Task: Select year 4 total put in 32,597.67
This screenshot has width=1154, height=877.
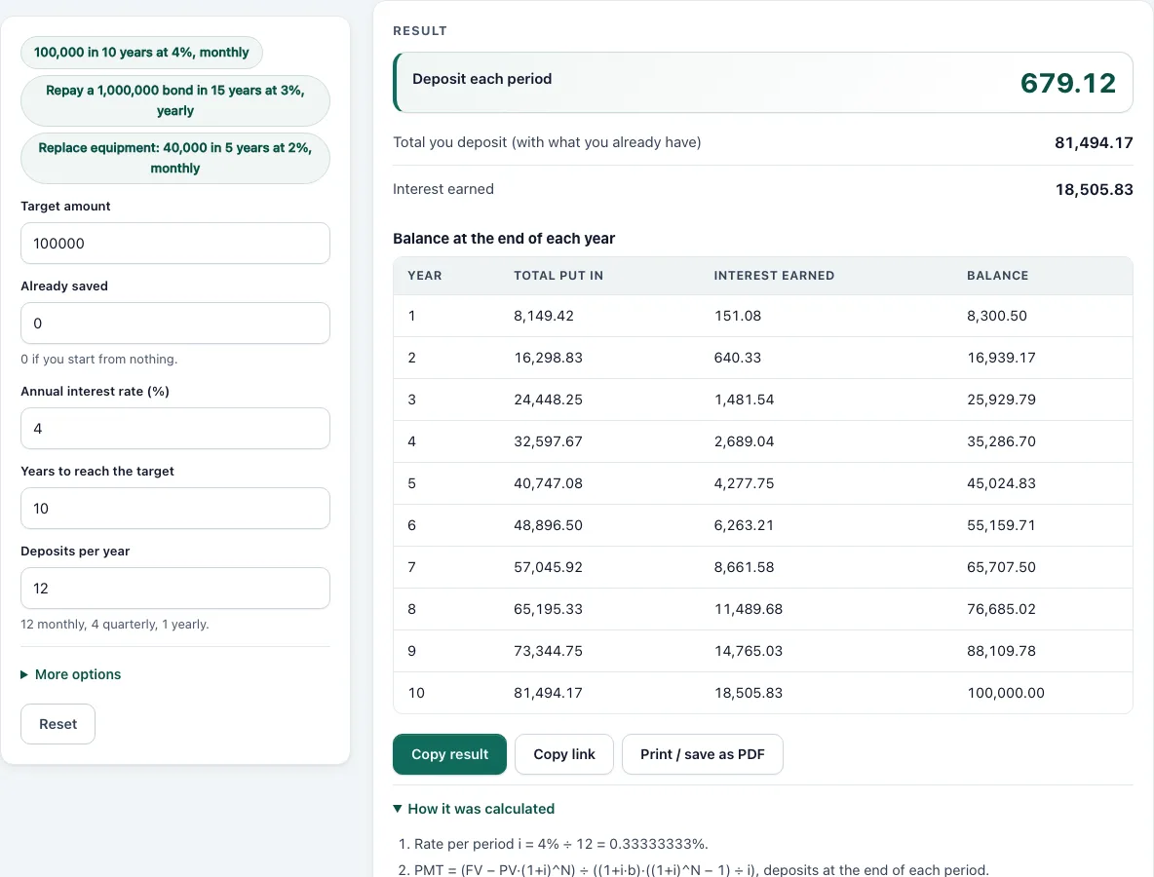Action: pos(549,441)
